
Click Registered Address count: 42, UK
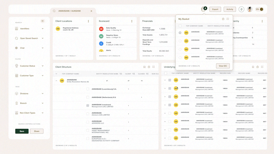[71, 29]
